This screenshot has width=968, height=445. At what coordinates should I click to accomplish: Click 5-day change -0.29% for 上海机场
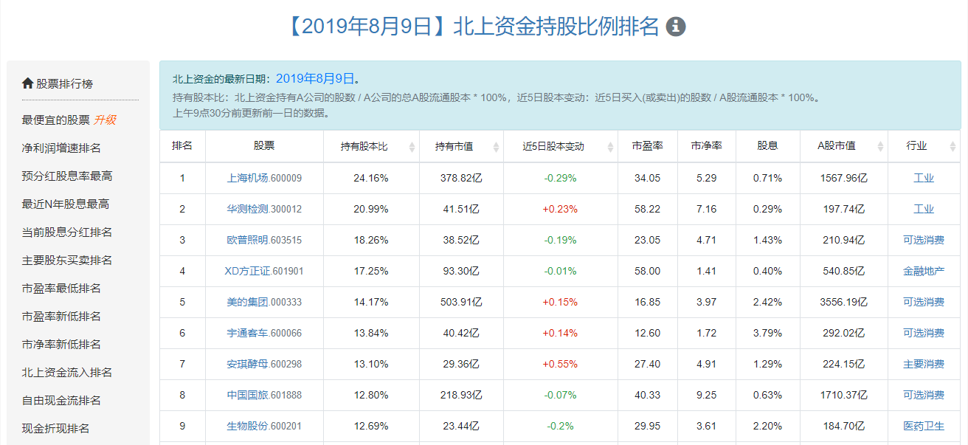tap(560, 178)
